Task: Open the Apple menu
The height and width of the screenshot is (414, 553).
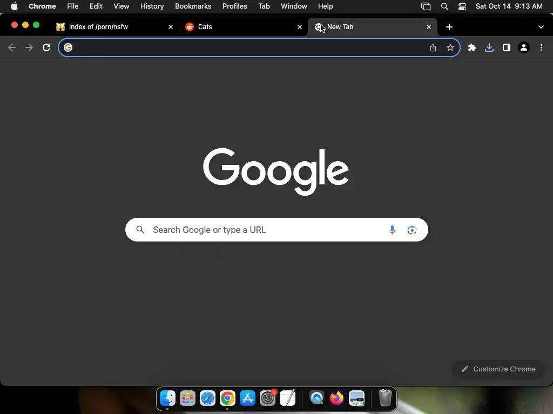Action: pyautogui.click(x=14, y=6)
